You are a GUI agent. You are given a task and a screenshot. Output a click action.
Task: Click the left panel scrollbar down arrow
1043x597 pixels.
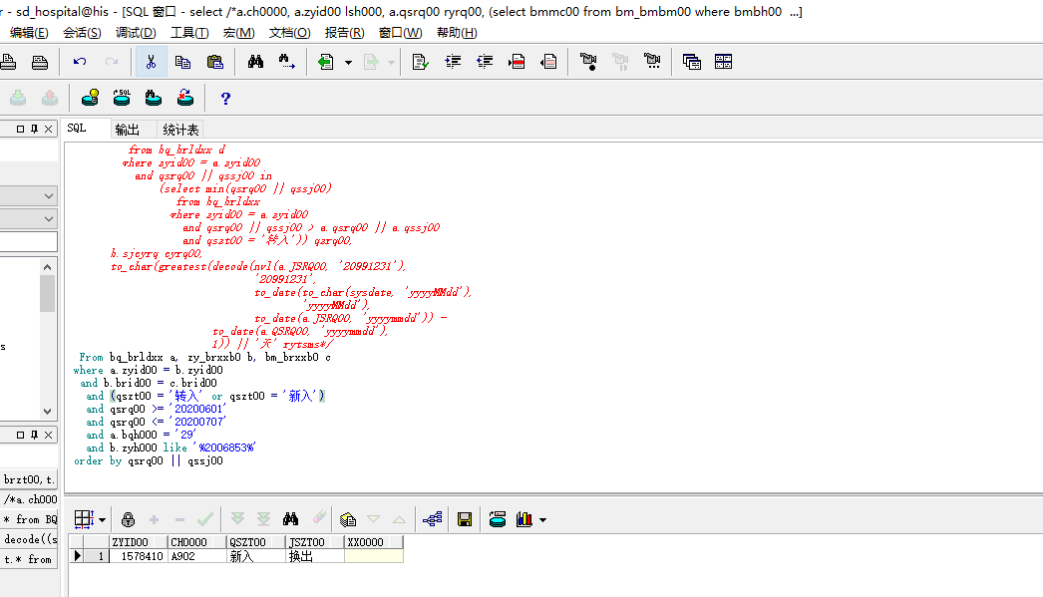(47, 411)
